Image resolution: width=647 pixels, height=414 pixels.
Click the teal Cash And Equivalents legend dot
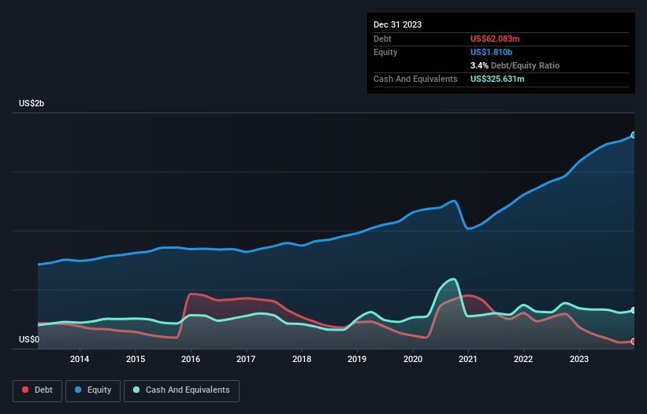[x=136, y=390]
